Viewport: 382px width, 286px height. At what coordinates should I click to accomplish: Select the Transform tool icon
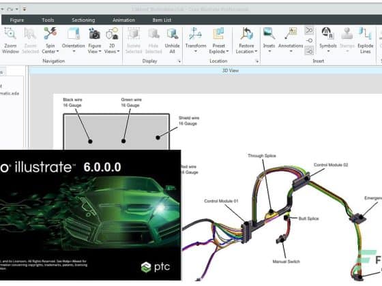(x=195, y=33)
